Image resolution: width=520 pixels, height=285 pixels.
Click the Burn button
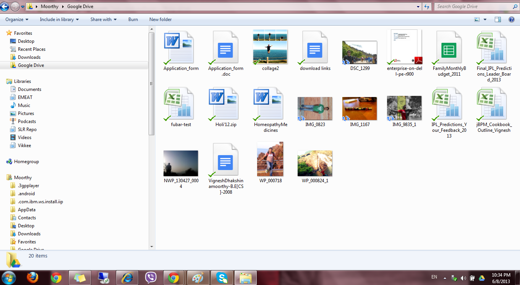(x=133, y=19)
